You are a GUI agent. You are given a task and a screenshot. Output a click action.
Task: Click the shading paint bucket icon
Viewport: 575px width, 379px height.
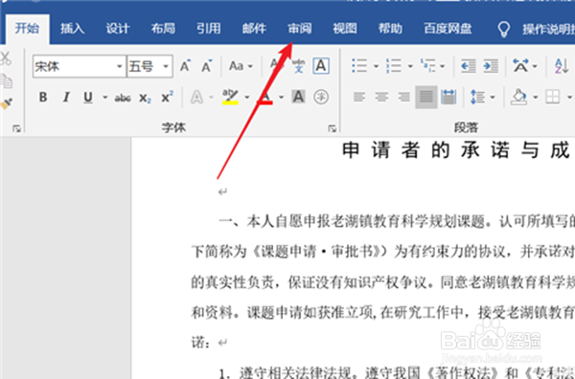[519, 98]
